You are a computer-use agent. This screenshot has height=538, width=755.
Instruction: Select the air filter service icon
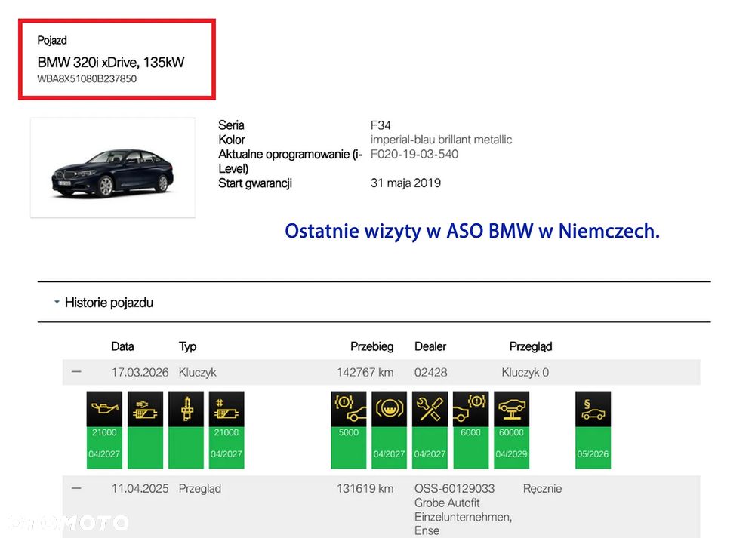(x=145, y=409)
